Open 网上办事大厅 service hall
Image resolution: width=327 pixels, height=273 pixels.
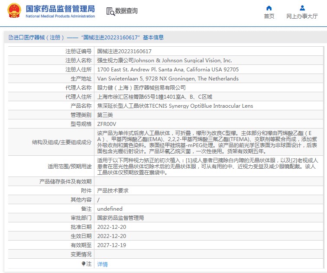pos(302,16)
